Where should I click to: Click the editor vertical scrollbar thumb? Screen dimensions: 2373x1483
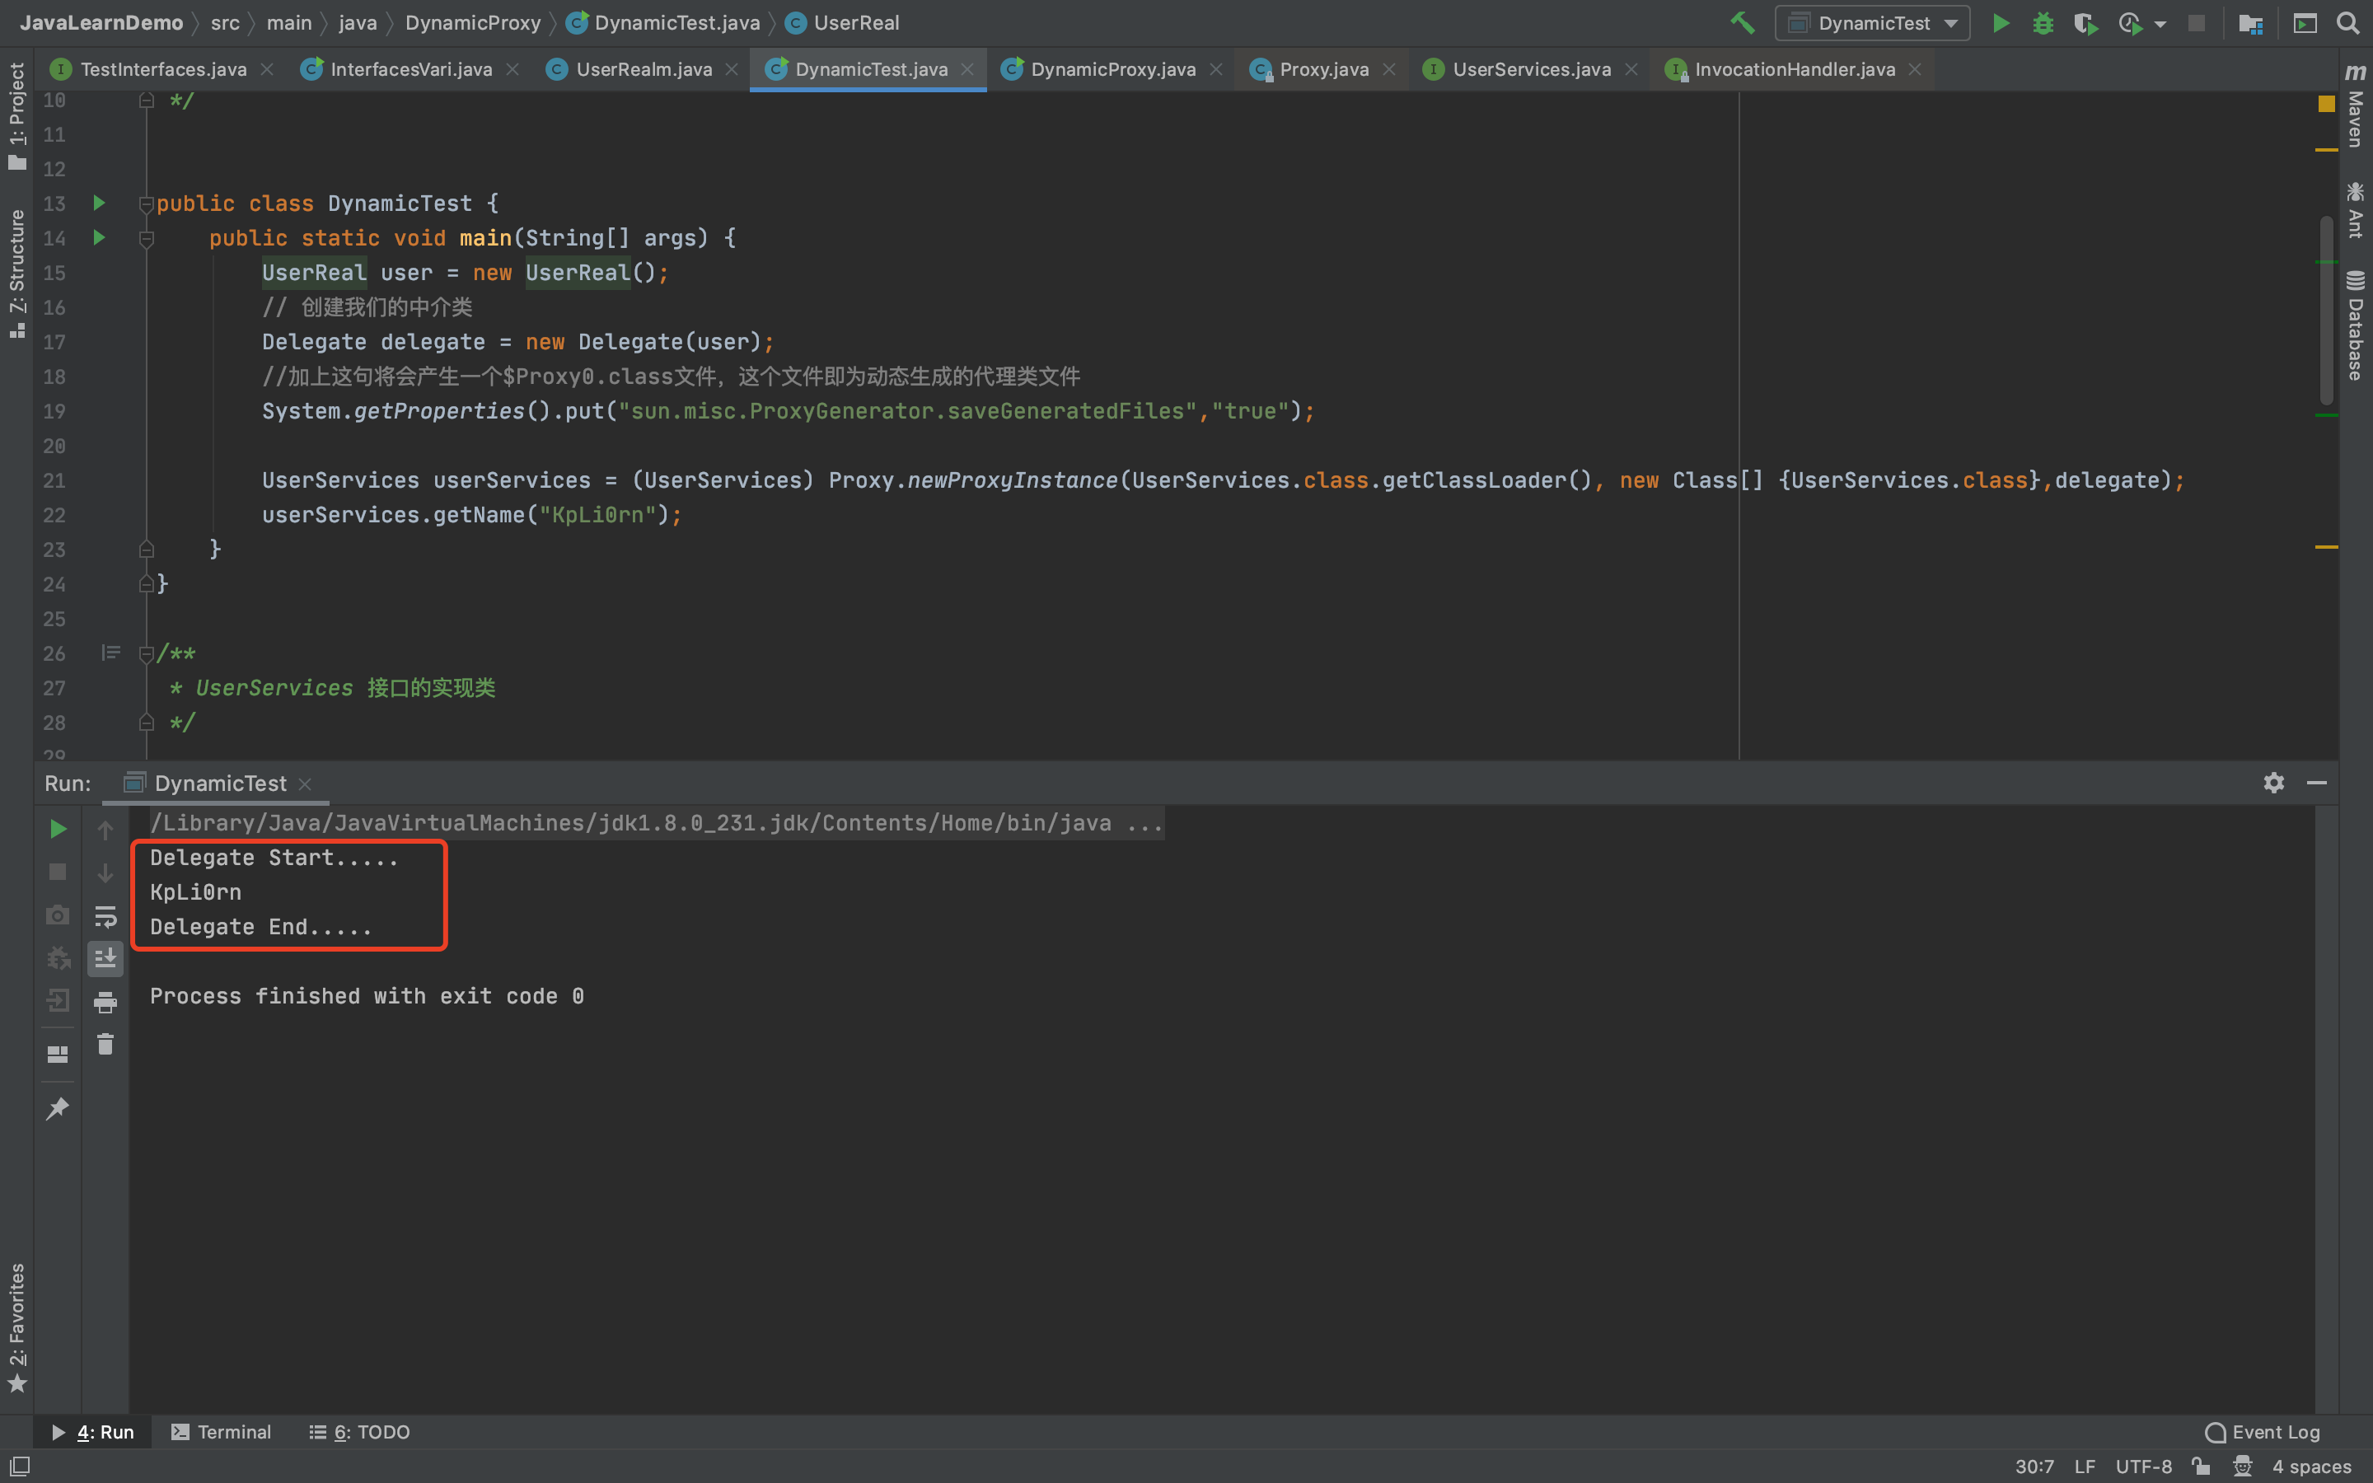(x=2325, y=309)
